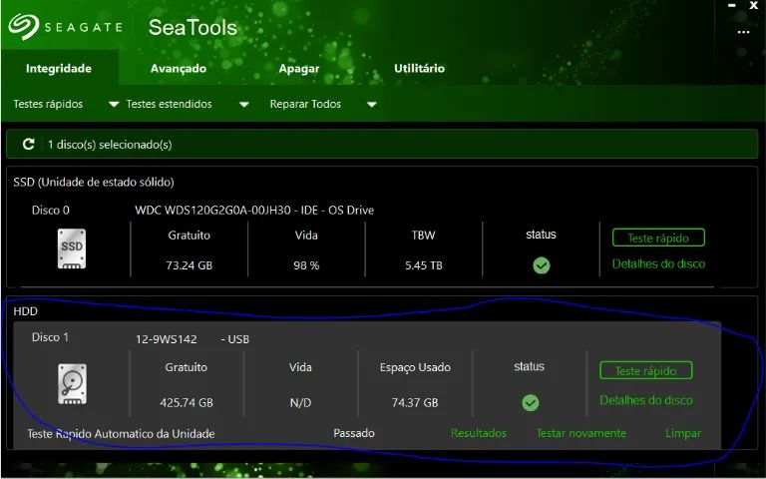Image resolution: width=766 pixels, height=479 pixels.
Task: Refresh the disk list with reload icon
Action: (x=29, y=144)
